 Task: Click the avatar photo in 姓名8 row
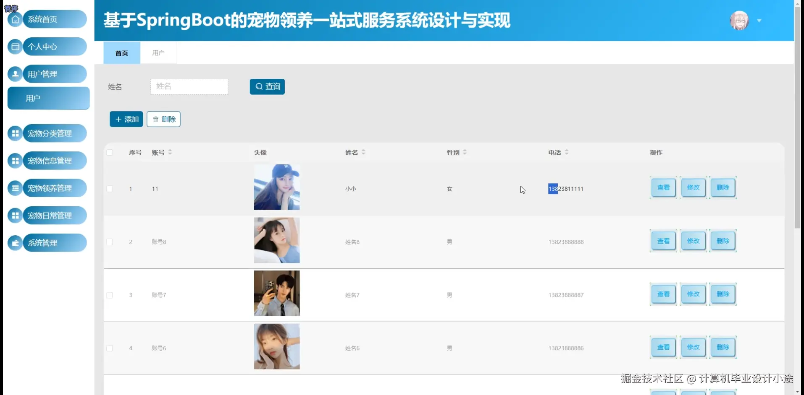277,240
